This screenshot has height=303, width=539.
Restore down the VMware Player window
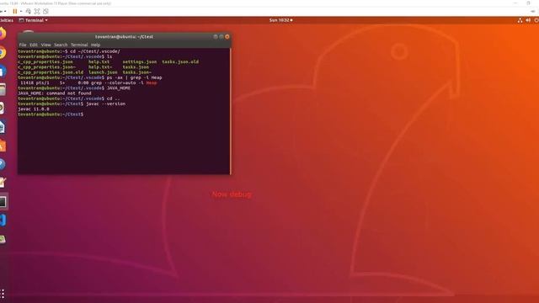pos(528,3)
